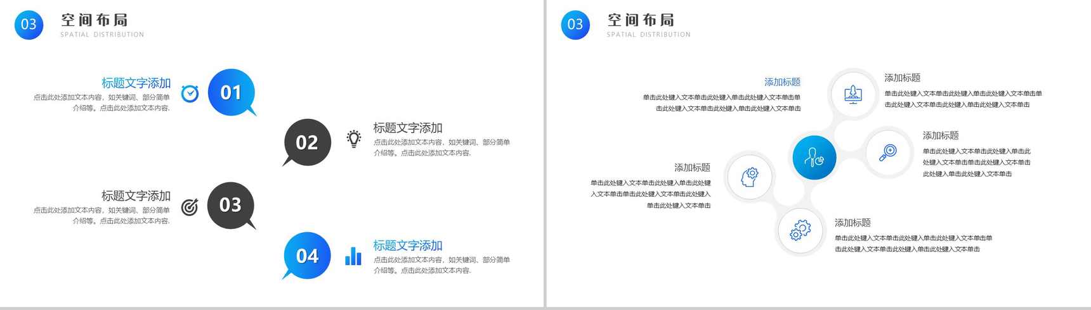
Task: Click the head with gear icon
Action: [x=750, y=177]
